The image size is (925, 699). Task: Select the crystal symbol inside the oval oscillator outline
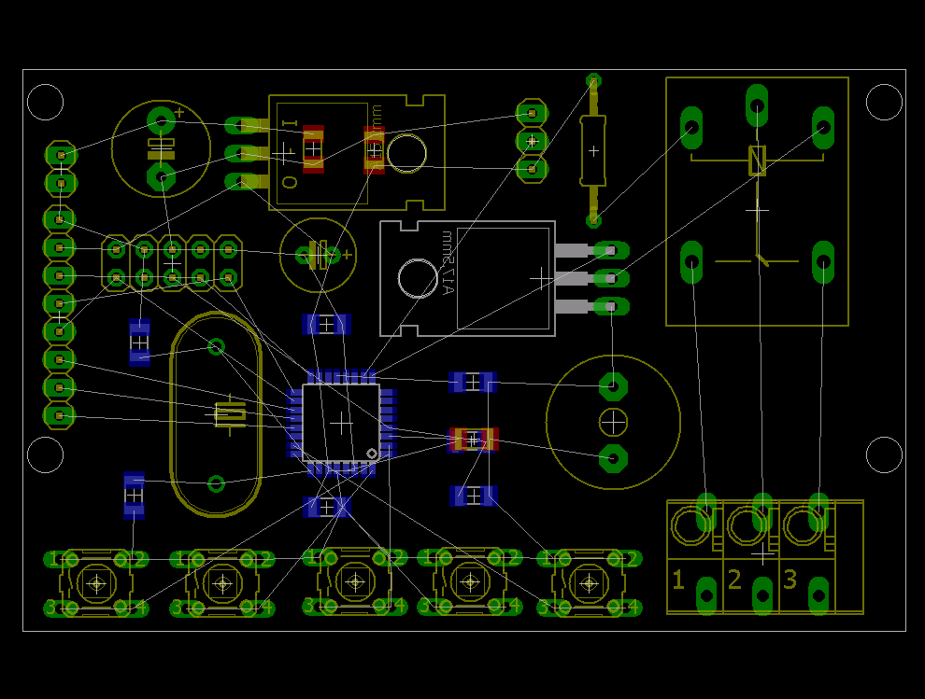tap(230, 414)
